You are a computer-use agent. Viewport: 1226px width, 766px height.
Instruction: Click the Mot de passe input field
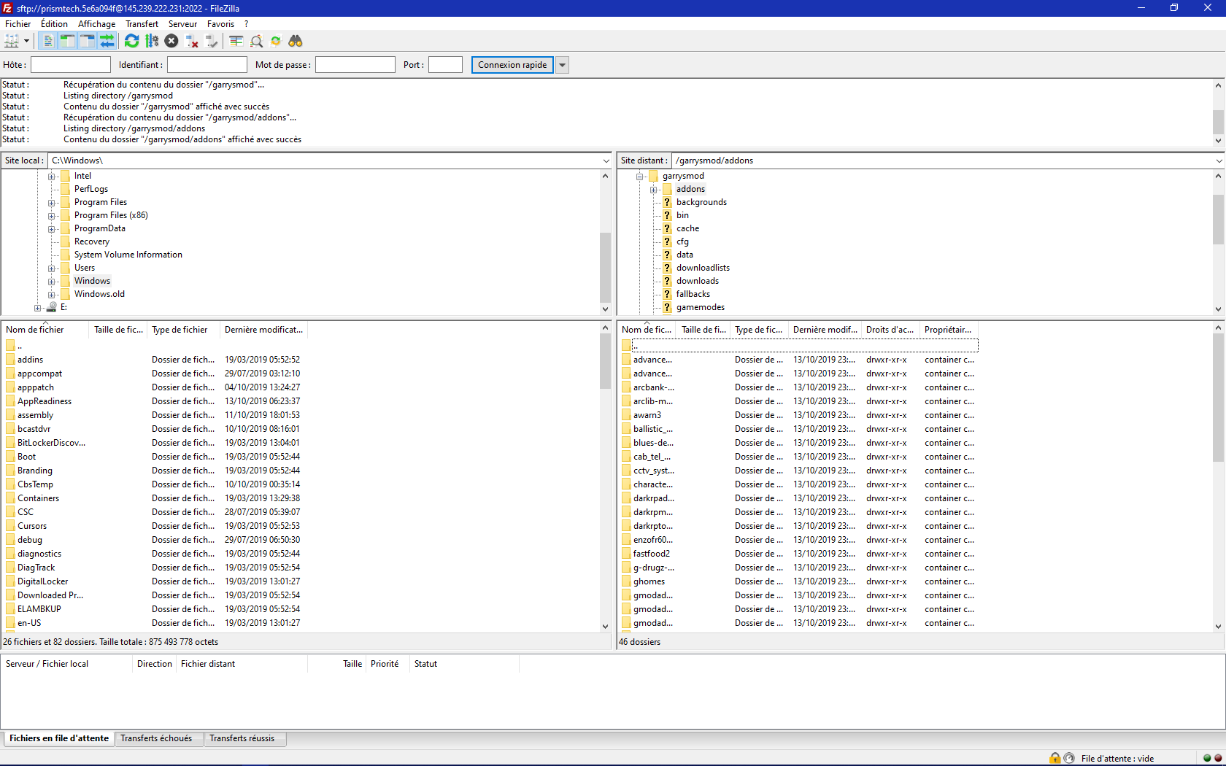coord(355,65)
